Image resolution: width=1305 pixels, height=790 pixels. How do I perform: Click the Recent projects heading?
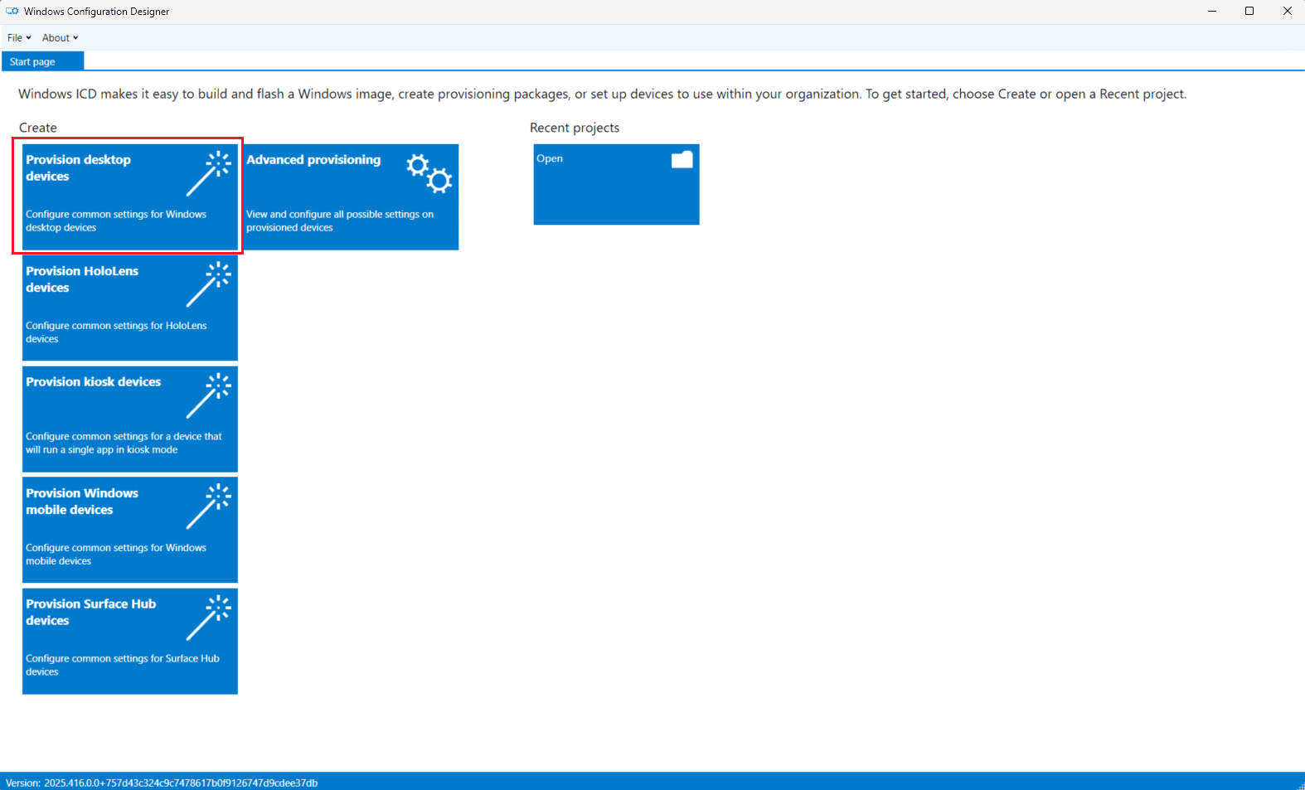pos(575,128)
